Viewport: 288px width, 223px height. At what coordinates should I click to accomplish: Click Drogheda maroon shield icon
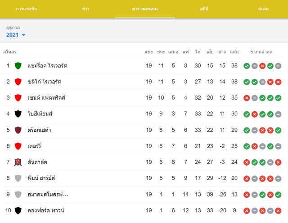[x=18, y=130]
